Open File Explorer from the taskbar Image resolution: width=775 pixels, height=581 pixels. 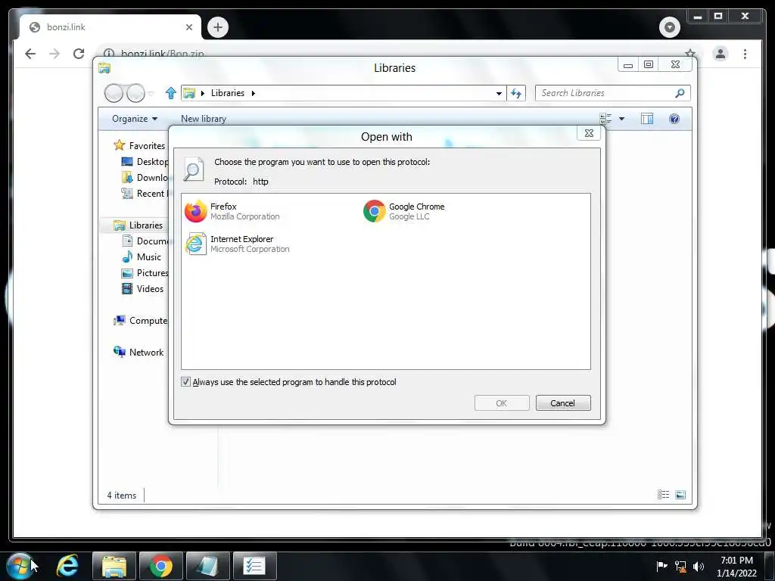tap(114, 566)
